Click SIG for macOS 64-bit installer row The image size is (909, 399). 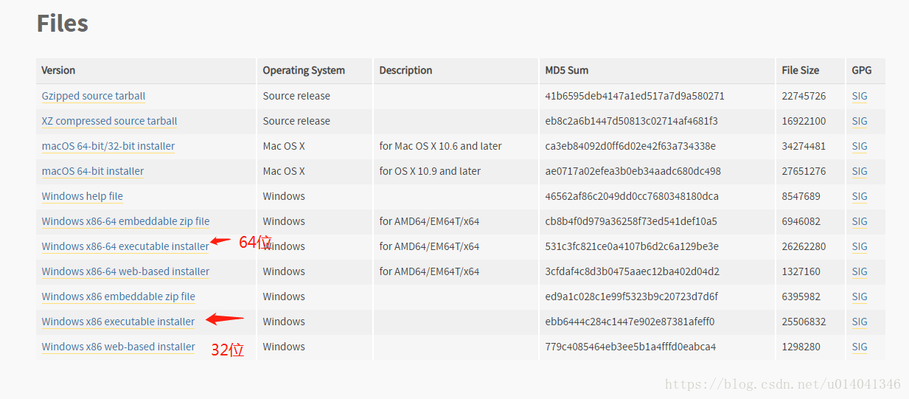(860, 171)
